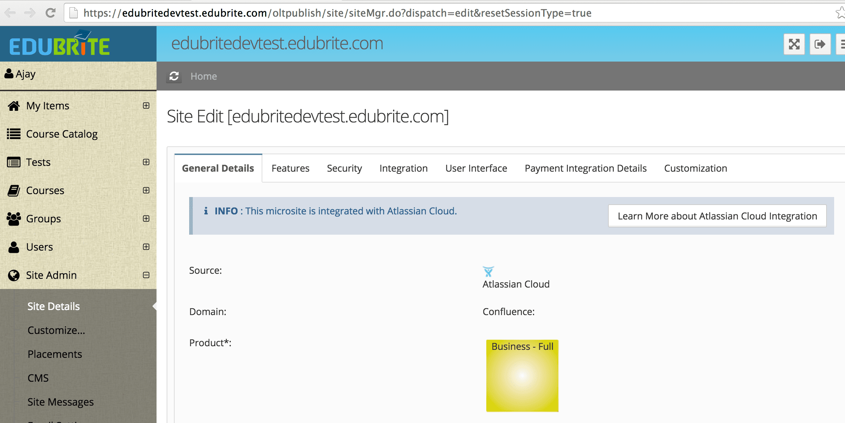Click the globe icon for Site Admin
Image resolution: width=845 pixels, height=423 pixels.
14,275
